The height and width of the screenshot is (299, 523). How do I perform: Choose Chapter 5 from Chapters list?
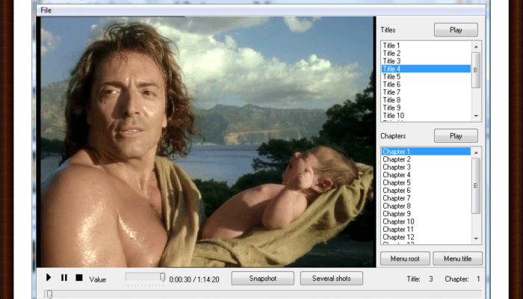coord(396,182)
